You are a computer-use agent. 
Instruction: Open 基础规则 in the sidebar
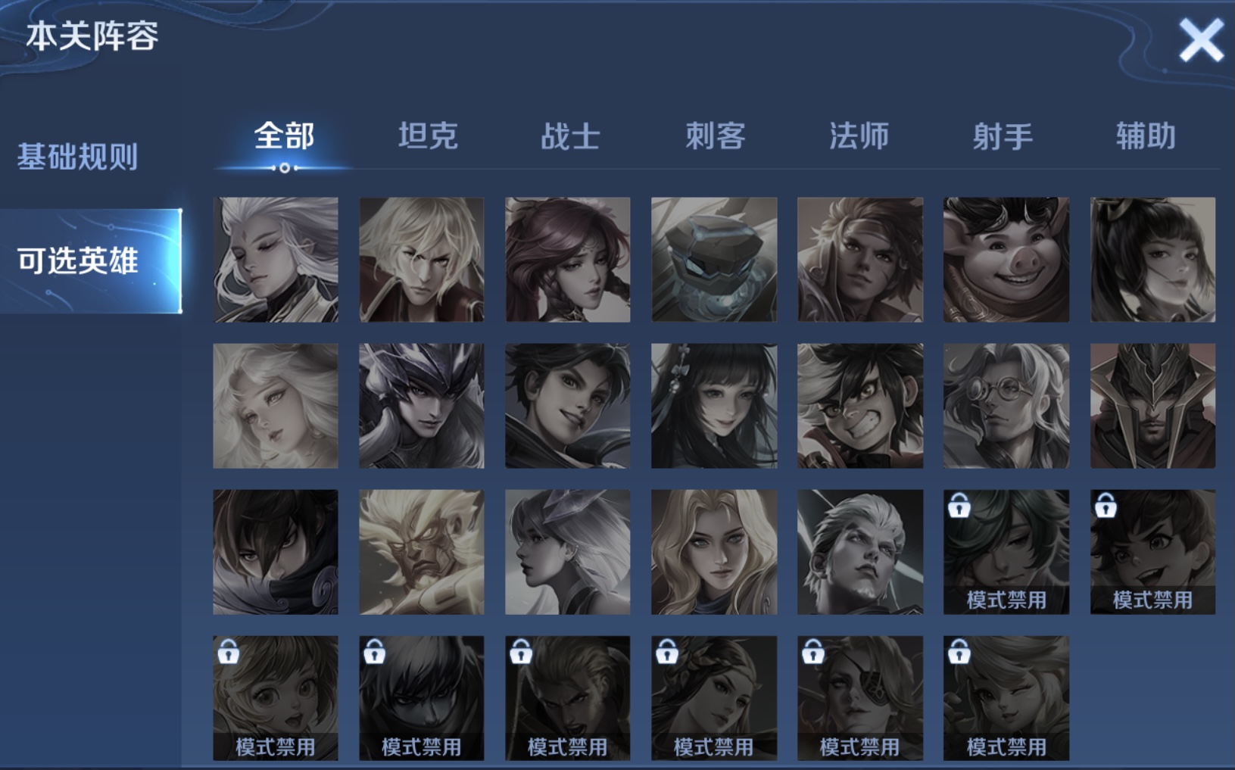pyautogui.click(x=77, y=157)
